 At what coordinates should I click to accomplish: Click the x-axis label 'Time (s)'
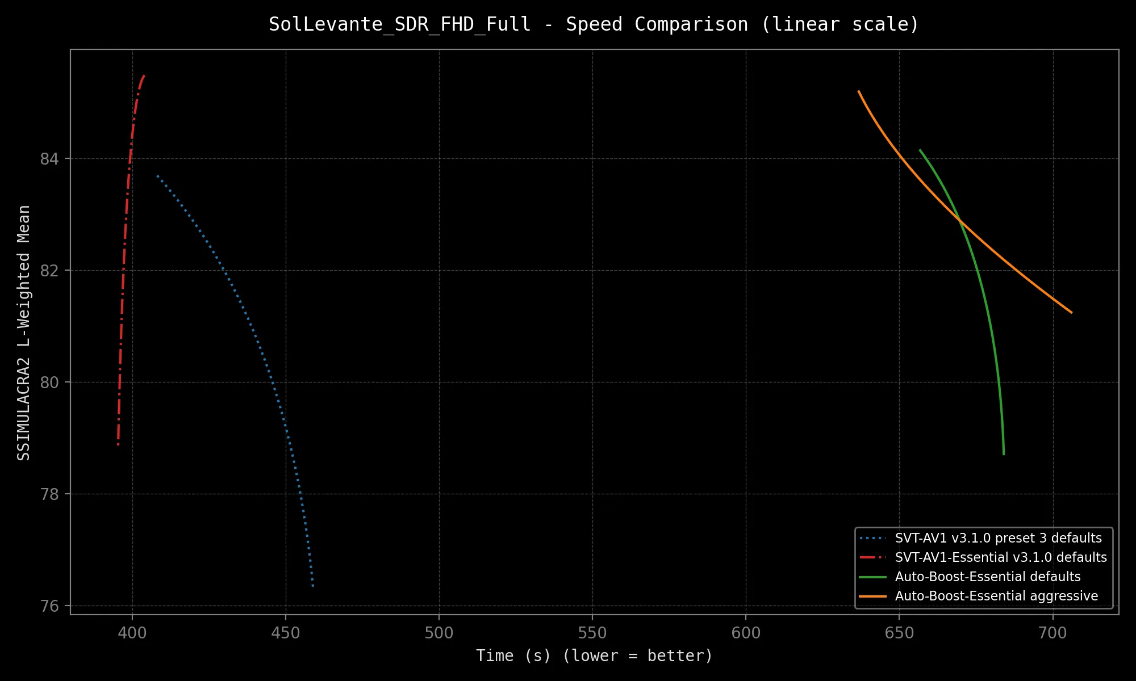coord(594,655)
